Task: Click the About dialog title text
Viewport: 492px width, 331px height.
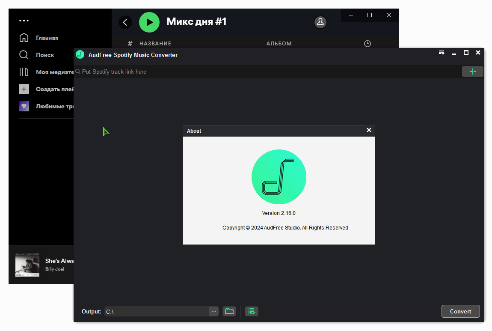Action: click(194, 131)
